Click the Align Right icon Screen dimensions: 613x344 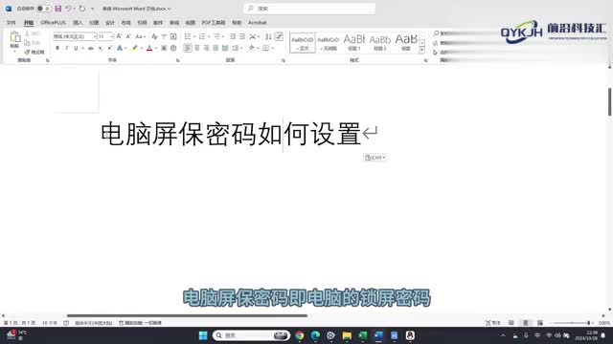207,48
